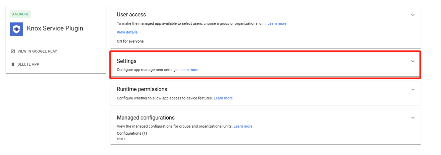
Task: Click the Knox Service Plugin title text
Action: 55,28
